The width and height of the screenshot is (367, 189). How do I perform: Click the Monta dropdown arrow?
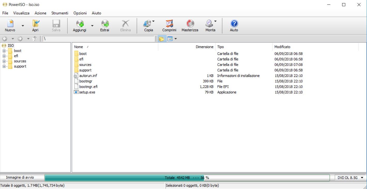click(x=215, y=21)
